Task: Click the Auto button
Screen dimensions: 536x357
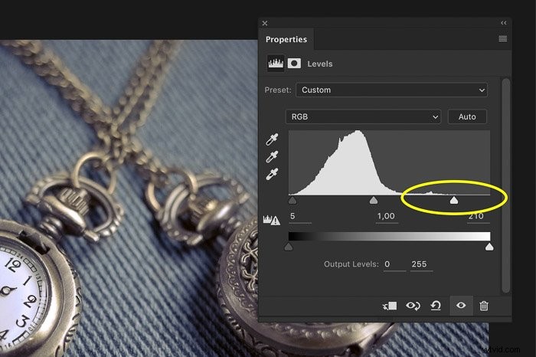Action: tap(467, 116)
